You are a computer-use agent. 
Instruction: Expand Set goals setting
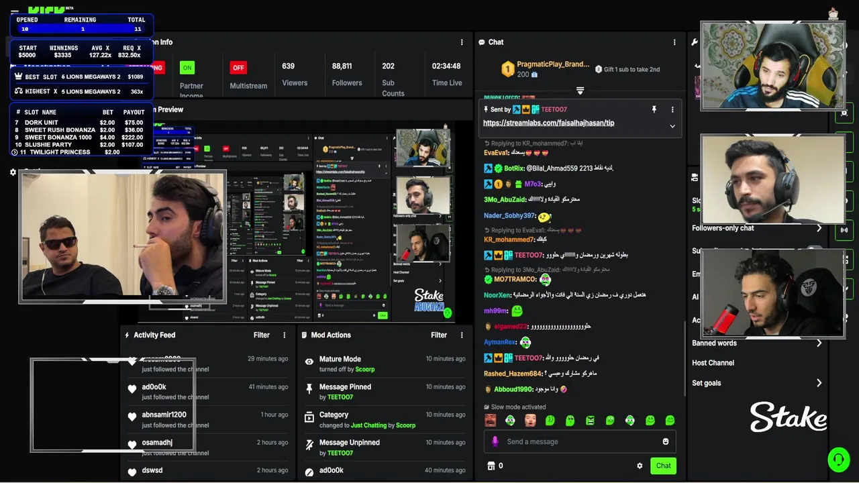(x=758, y=383)
